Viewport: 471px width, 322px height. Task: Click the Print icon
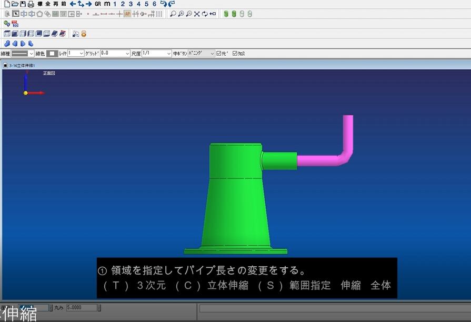point(31,4)
